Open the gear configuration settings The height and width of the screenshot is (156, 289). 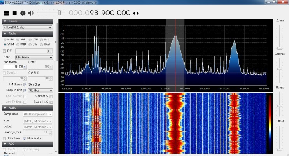[x=23, y=13]
